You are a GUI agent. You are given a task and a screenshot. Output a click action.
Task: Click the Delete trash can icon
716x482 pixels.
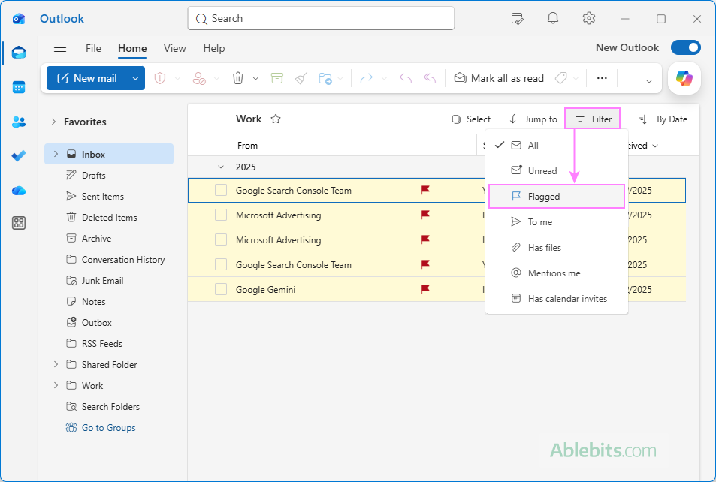(238, 79)
